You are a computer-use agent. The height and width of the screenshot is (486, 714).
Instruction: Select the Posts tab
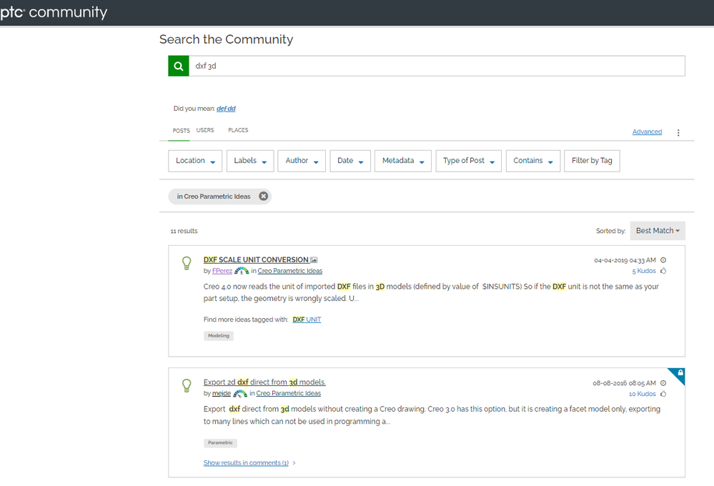182,131
